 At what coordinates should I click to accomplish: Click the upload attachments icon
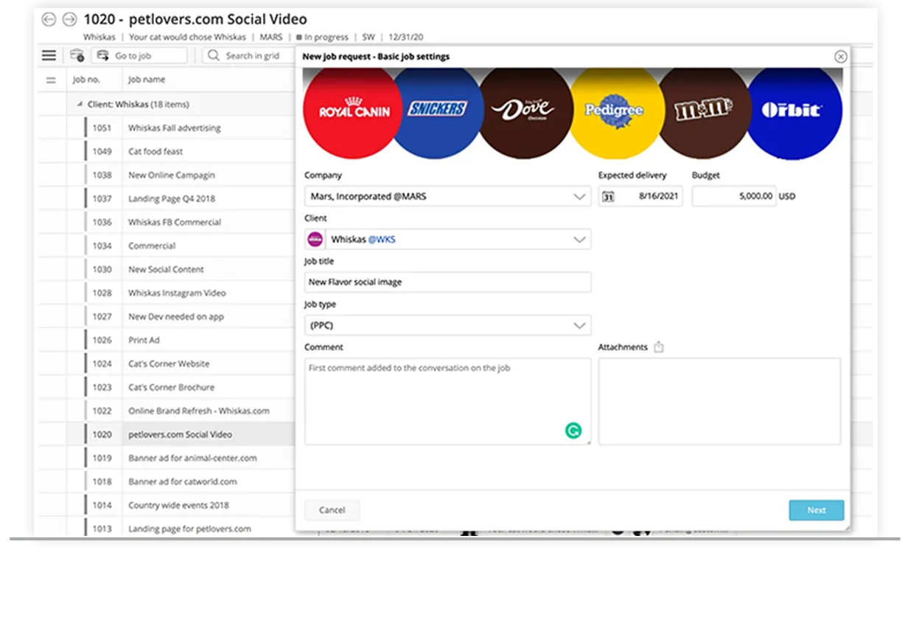tap(659, 346)
